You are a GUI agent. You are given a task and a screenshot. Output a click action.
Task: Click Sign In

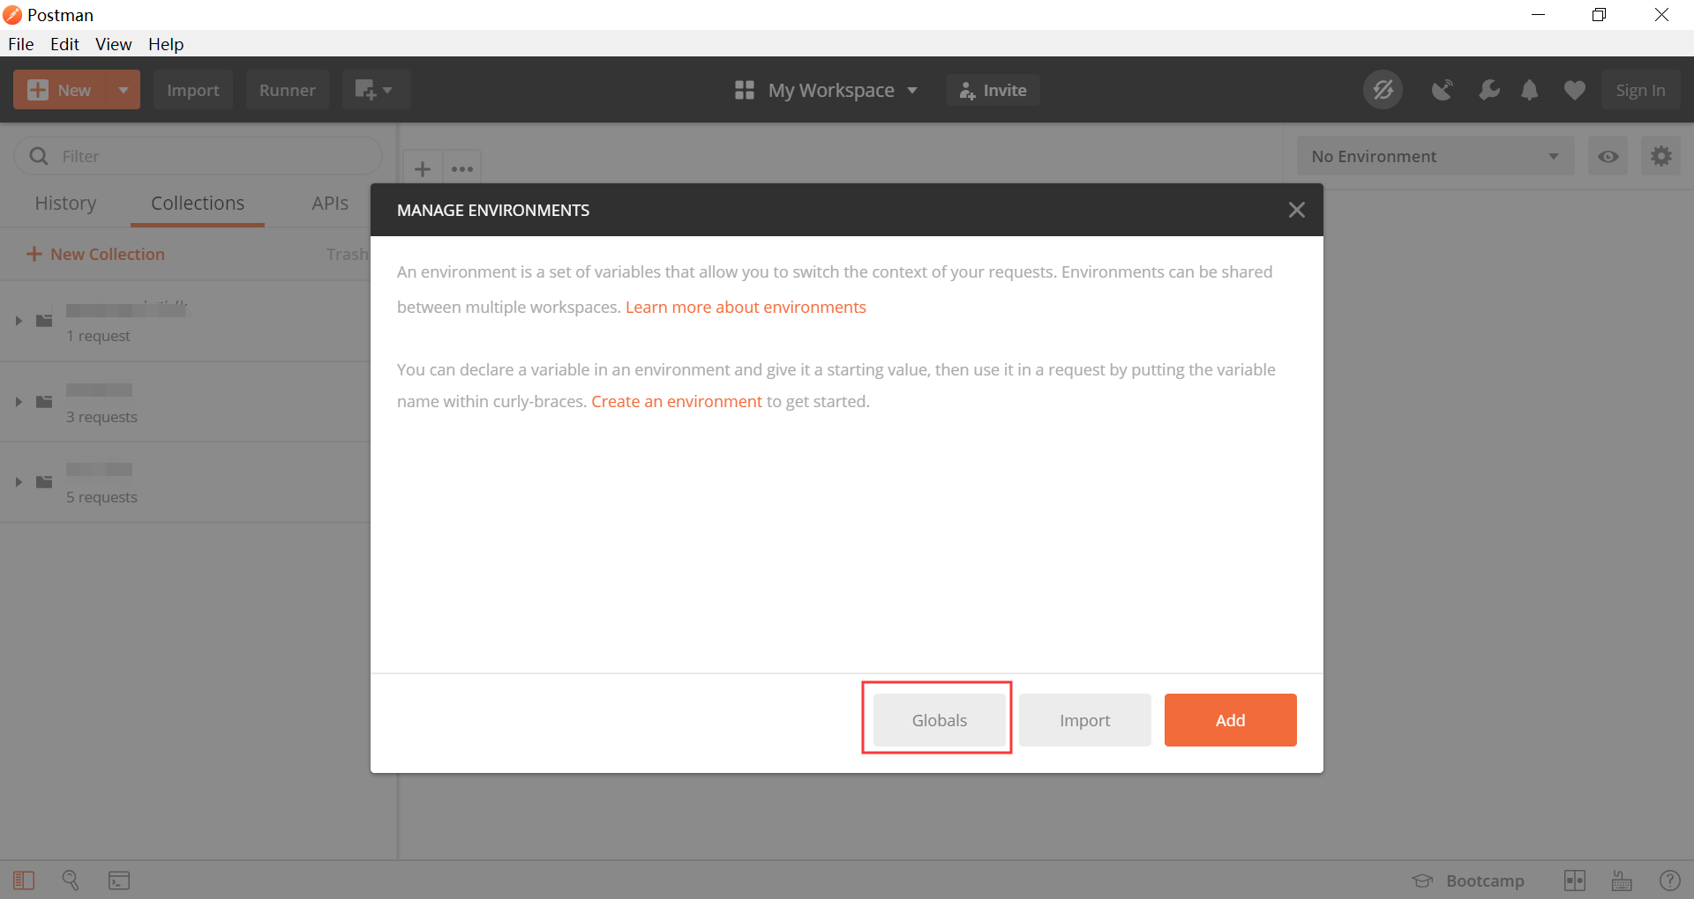[1641, 90]
